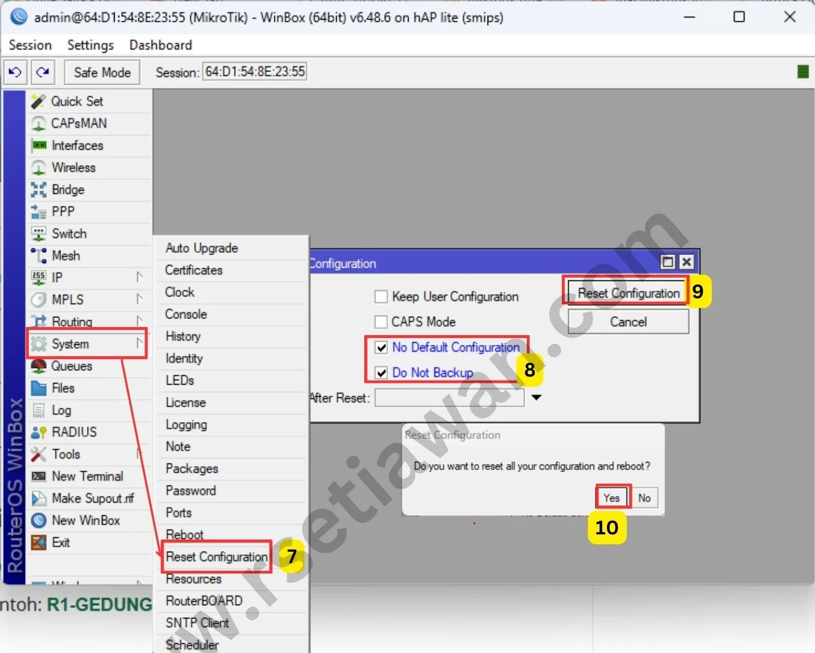
Task: Open RADIUS users icon
Action: click(38, 432)
